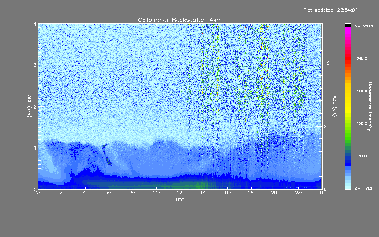
Task: Select the right 'AGL (kft)' axis label
Action: point(334,106)
